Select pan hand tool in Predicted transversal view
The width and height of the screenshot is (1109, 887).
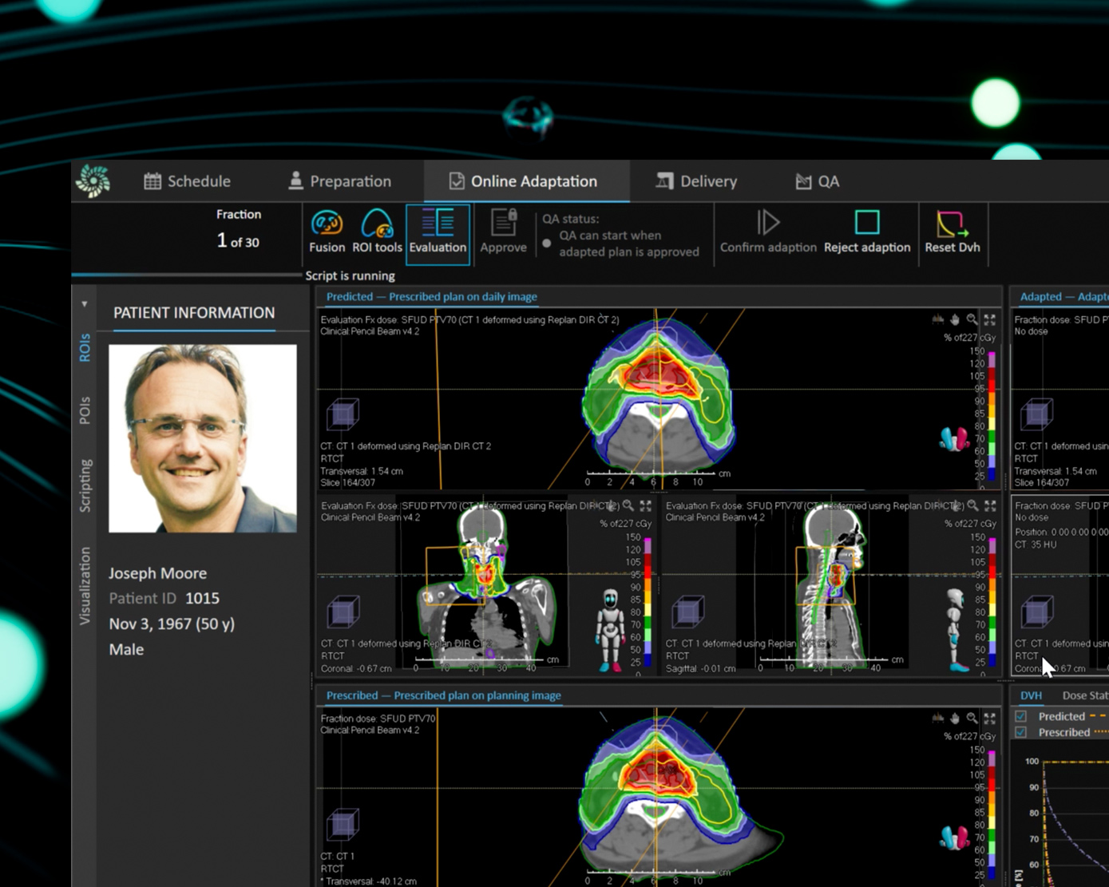[x=955, y=319]
